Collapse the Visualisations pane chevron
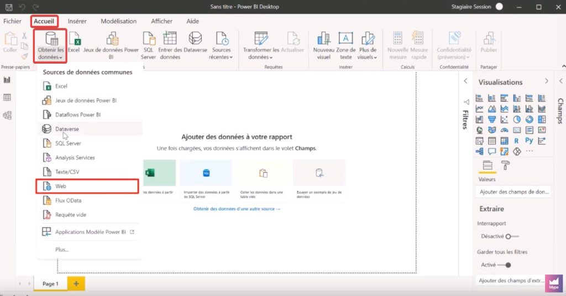Screen dimensions: 566x296 (547, 81)
